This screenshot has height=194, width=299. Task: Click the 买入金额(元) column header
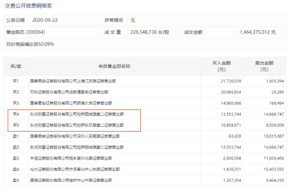(x=221, y=66)
